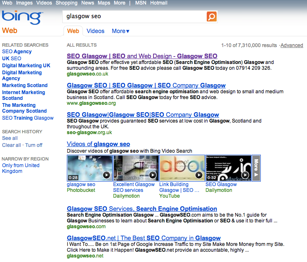Click 'glasgow seo' video title link

click(81, 184)
